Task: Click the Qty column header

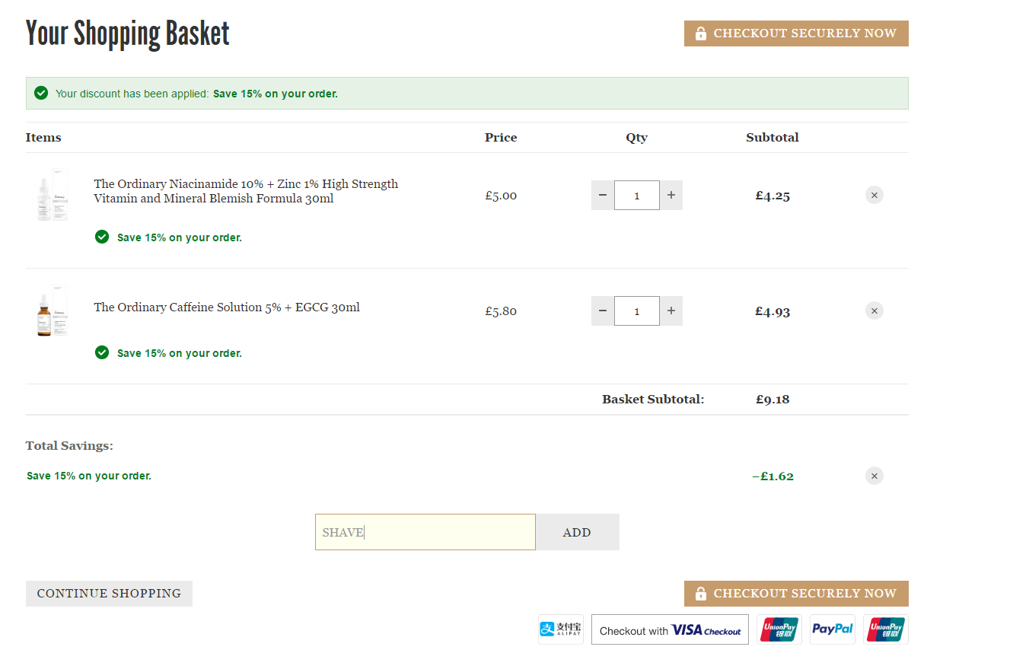Action: [637, 138]
